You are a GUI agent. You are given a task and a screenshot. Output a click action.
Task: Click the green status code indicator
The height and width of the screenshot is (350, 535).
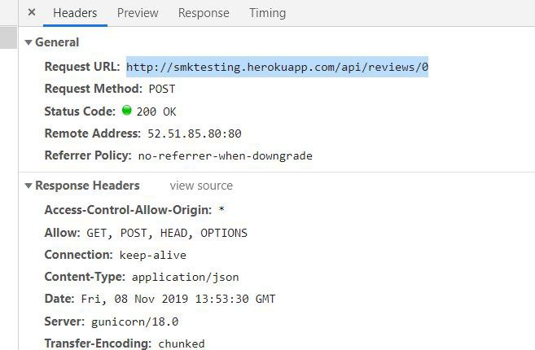pos(126,111)
